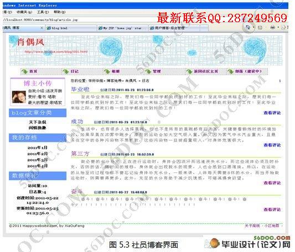Screen dimensions: 295x252
Task: Click the 部落（建设中）link
Action: pyautogui.click(x=249, y=71)
